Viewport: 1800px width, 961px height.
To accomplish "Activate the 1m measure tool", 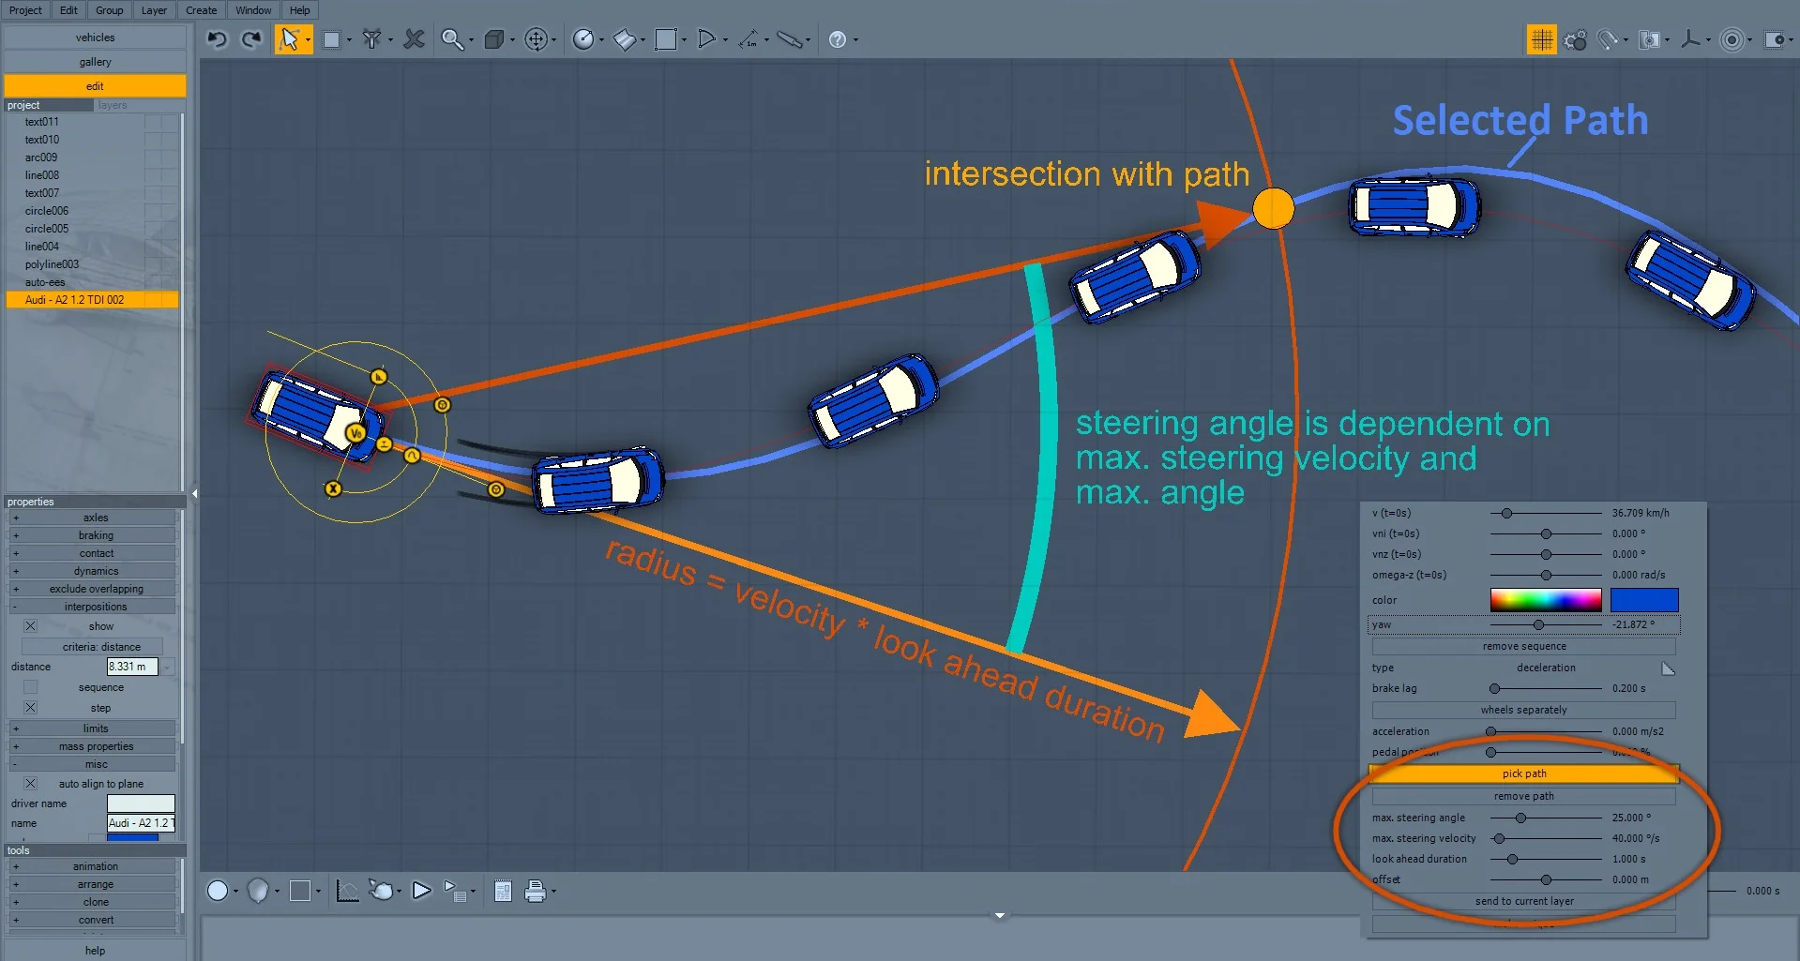I will tap(749, 39).
